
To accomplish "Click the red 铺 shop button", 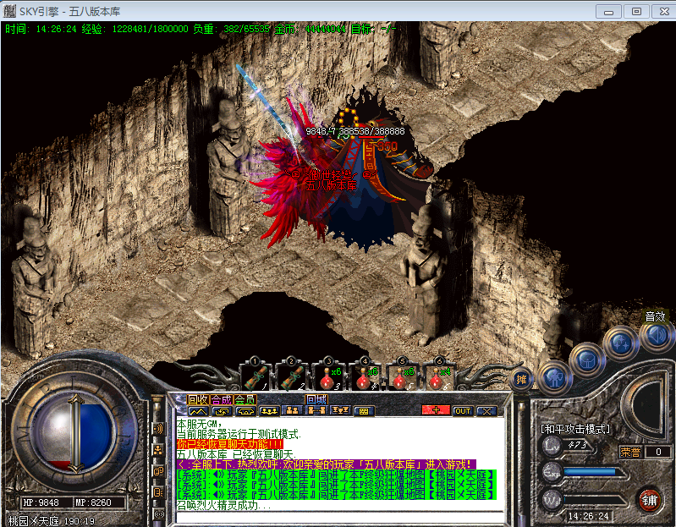I will coord(649,500).
